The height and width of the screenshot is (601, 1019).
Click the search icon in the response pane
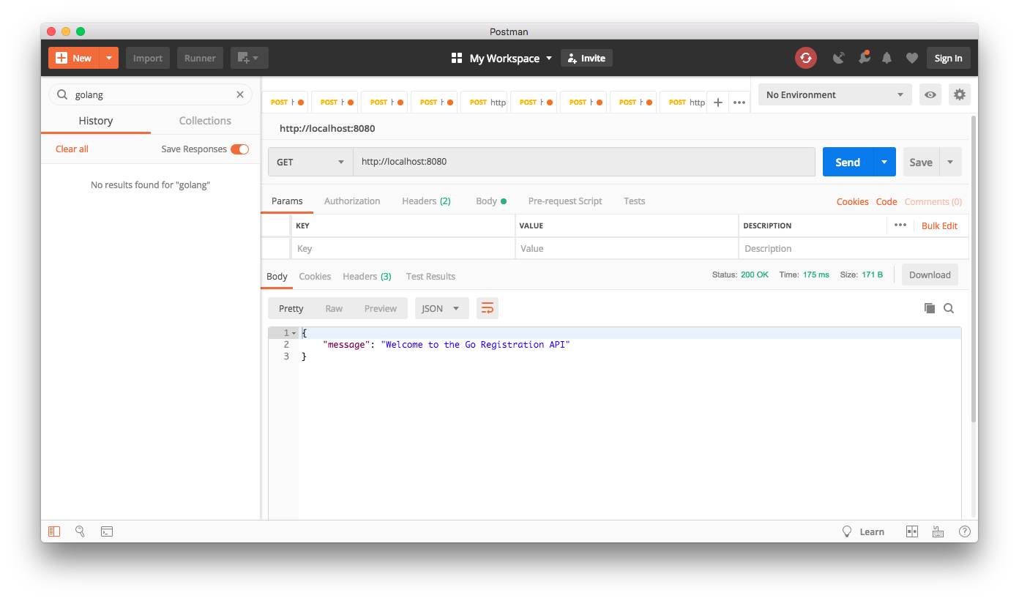[x=949, y=307]
